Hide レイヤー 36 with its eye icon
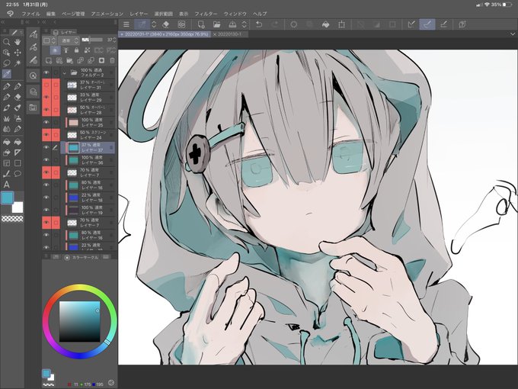 click(x=46, y=160)
